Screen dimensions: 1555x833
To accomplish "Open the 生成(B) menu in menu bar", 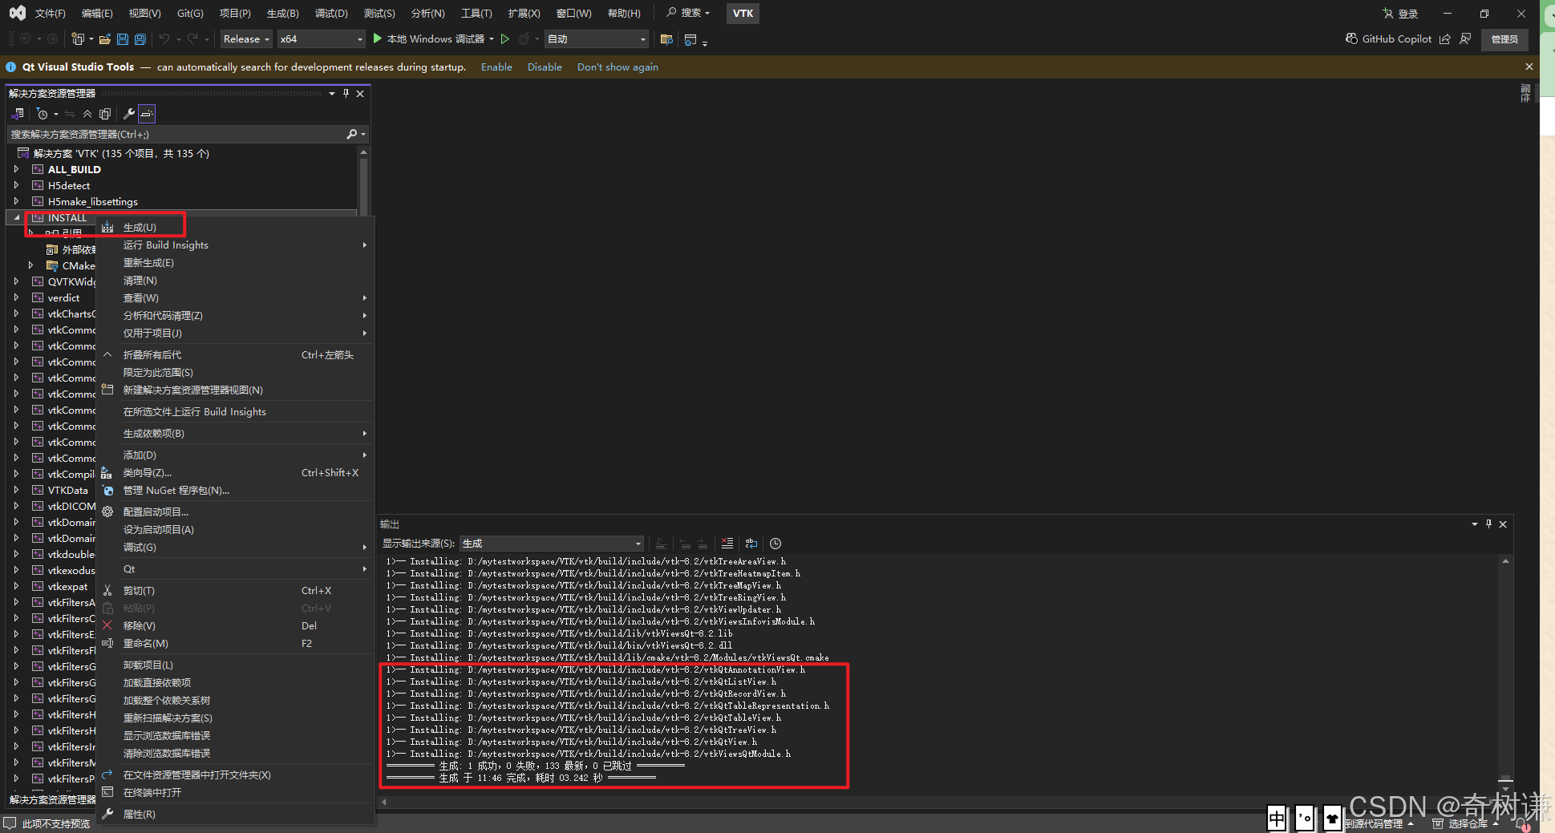I will point(283,13).
